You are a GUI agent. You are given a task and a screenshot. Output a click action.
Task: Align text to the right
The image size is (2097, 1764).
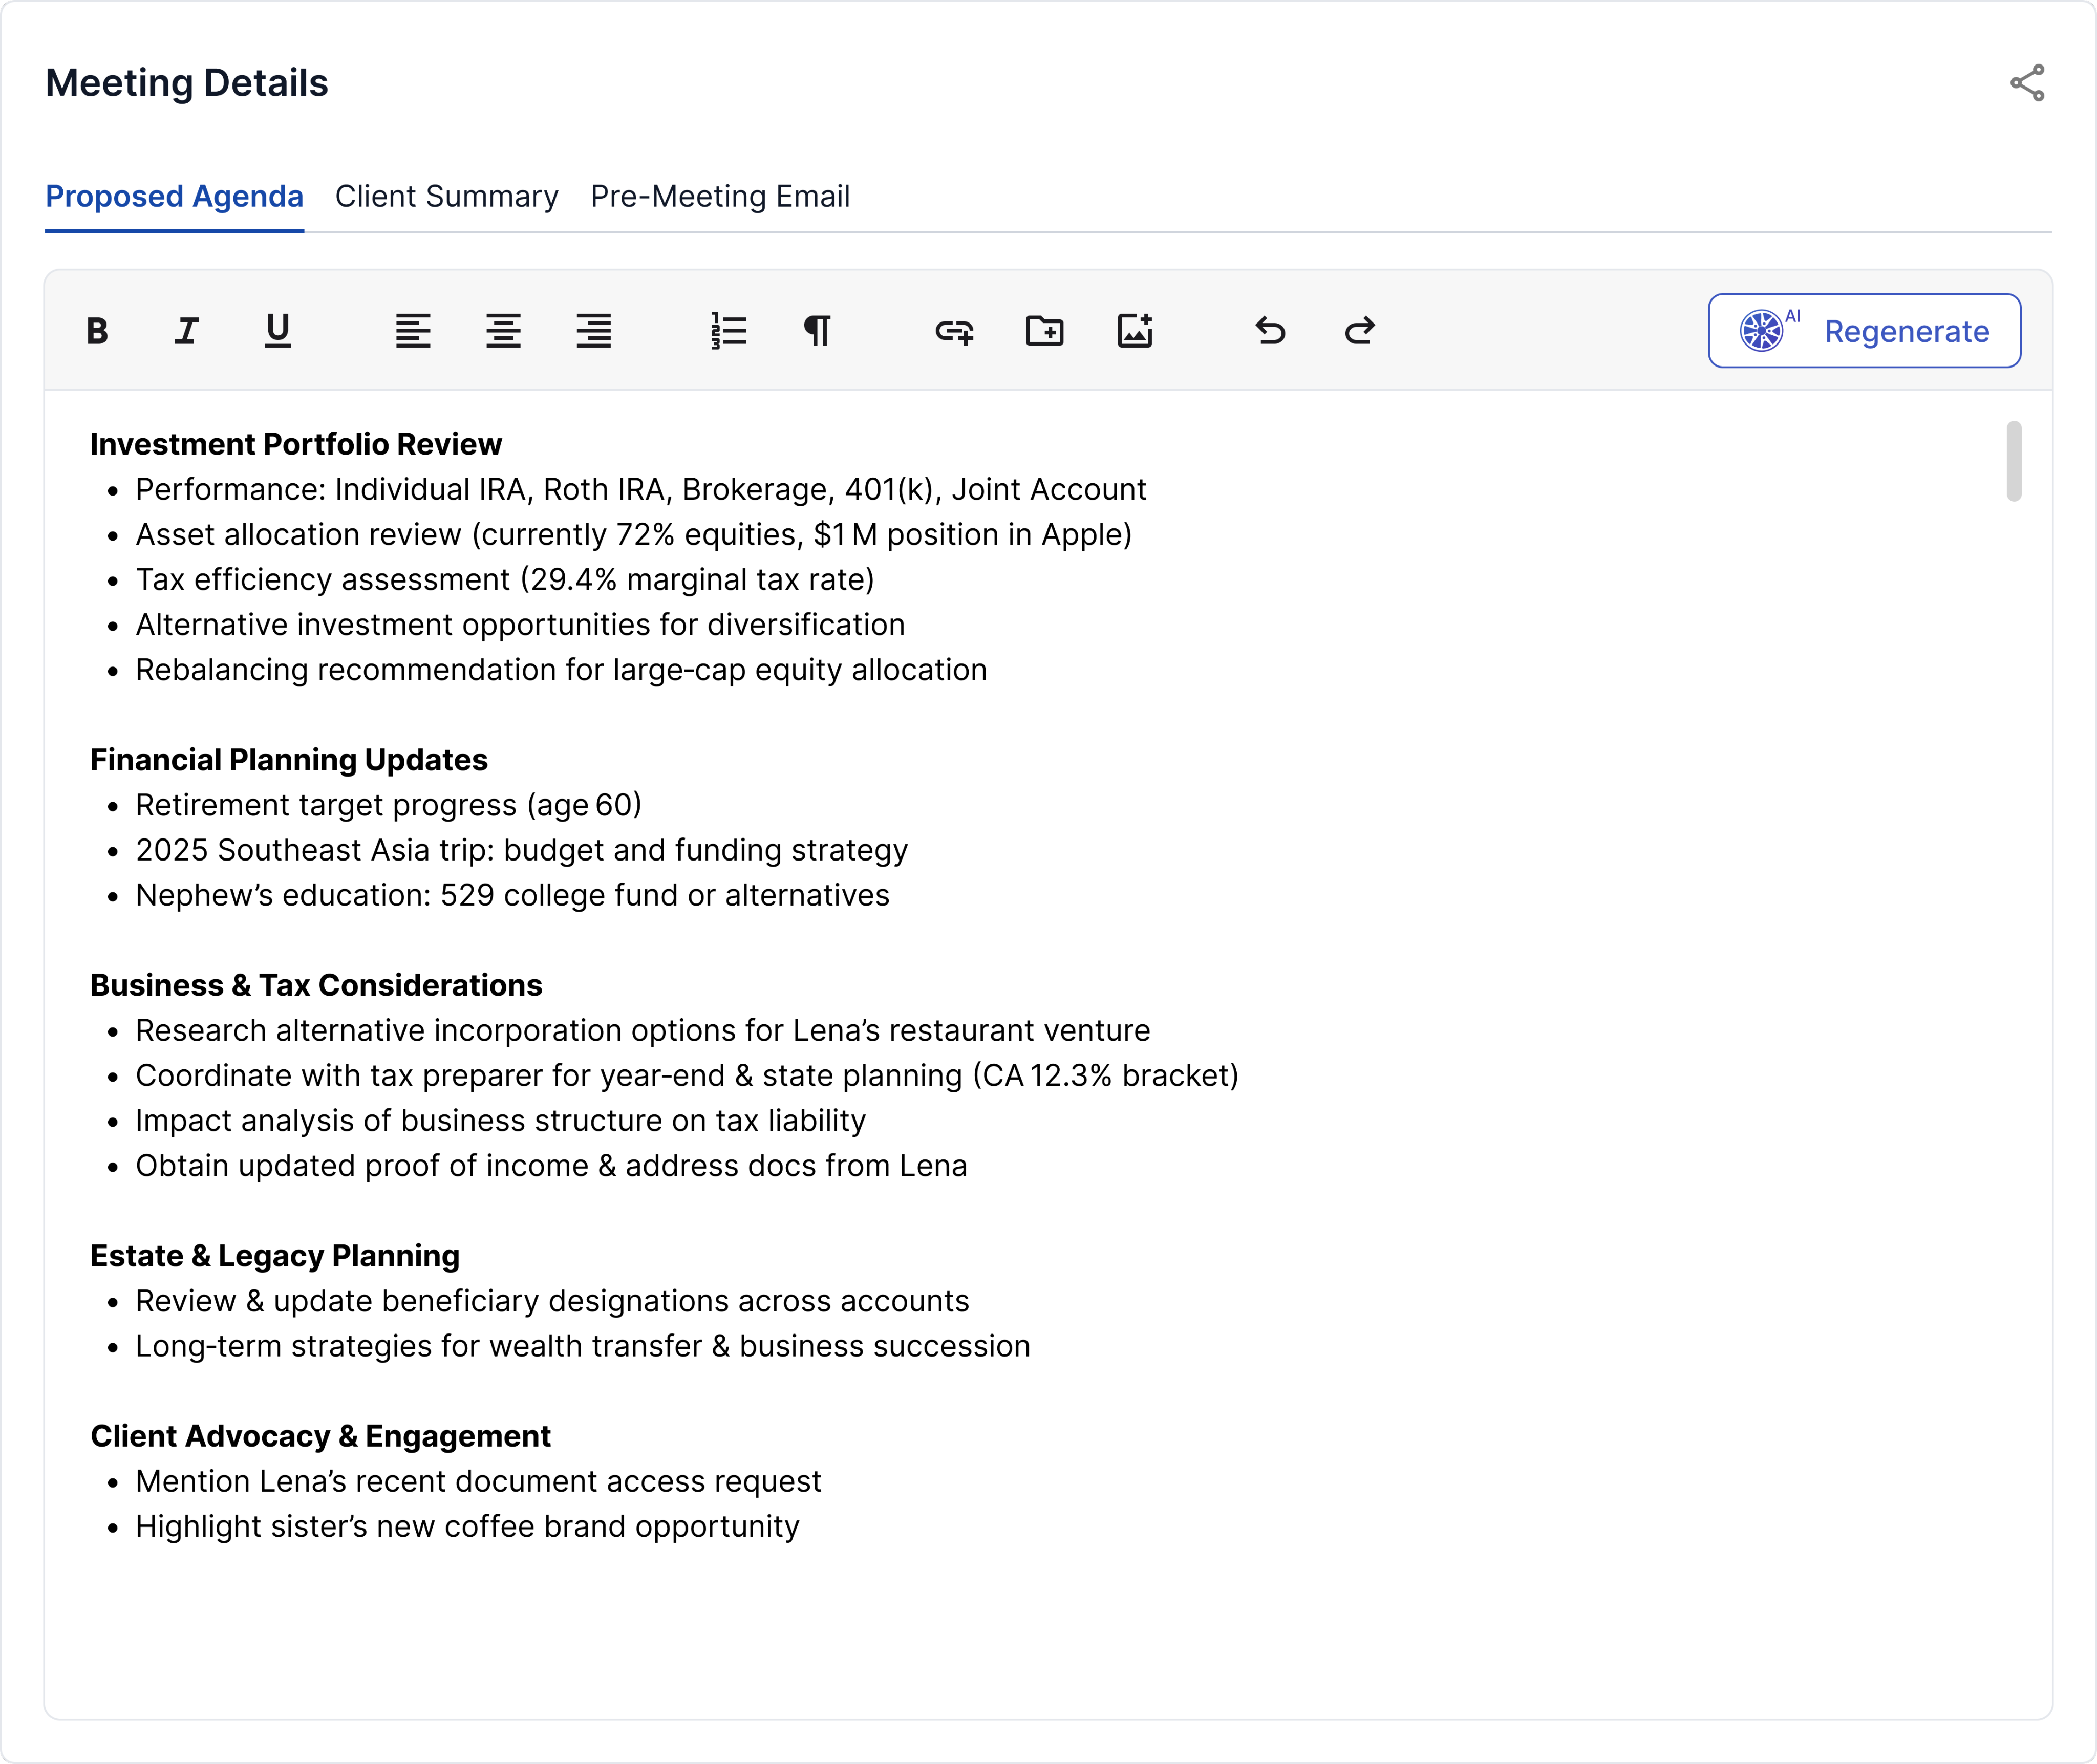point(593,331)
